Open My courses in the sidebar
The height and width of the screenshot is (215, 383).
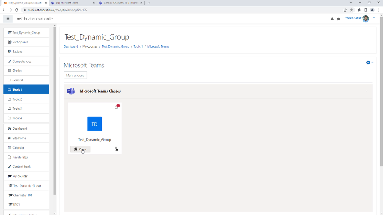pos(26,176)
